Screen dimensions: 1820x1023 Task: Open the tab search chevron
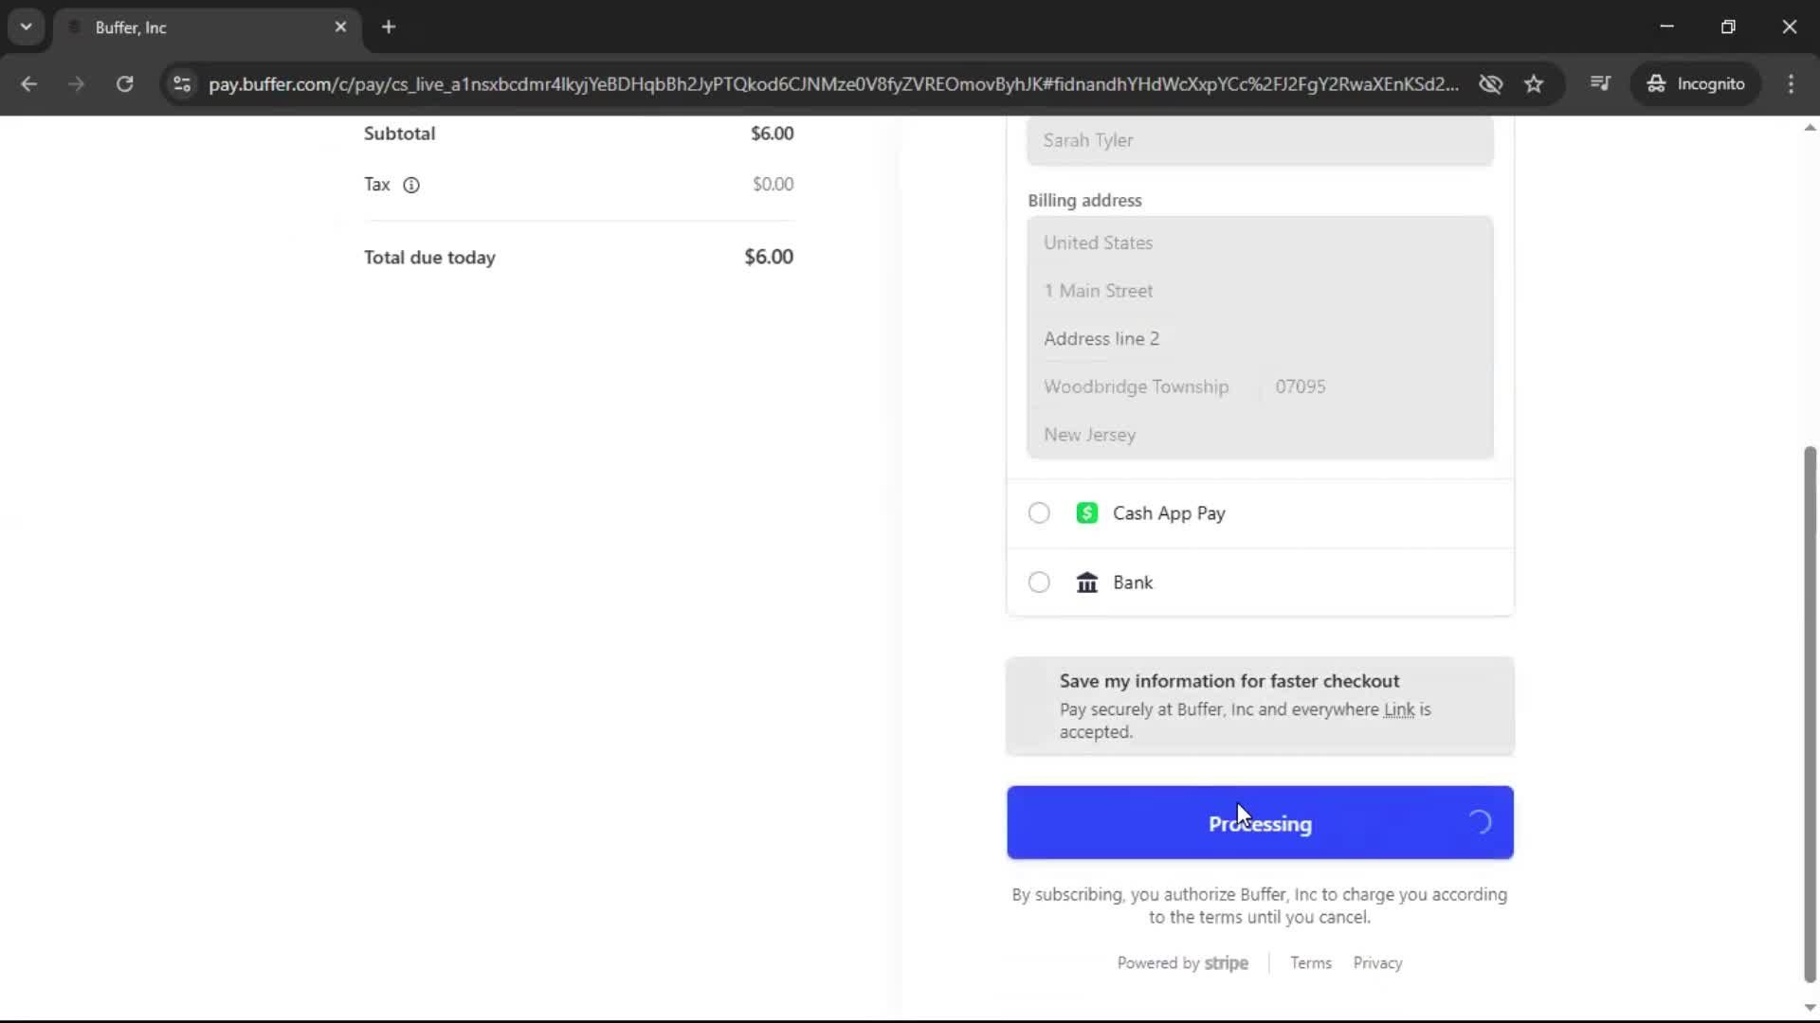point(27,27)
